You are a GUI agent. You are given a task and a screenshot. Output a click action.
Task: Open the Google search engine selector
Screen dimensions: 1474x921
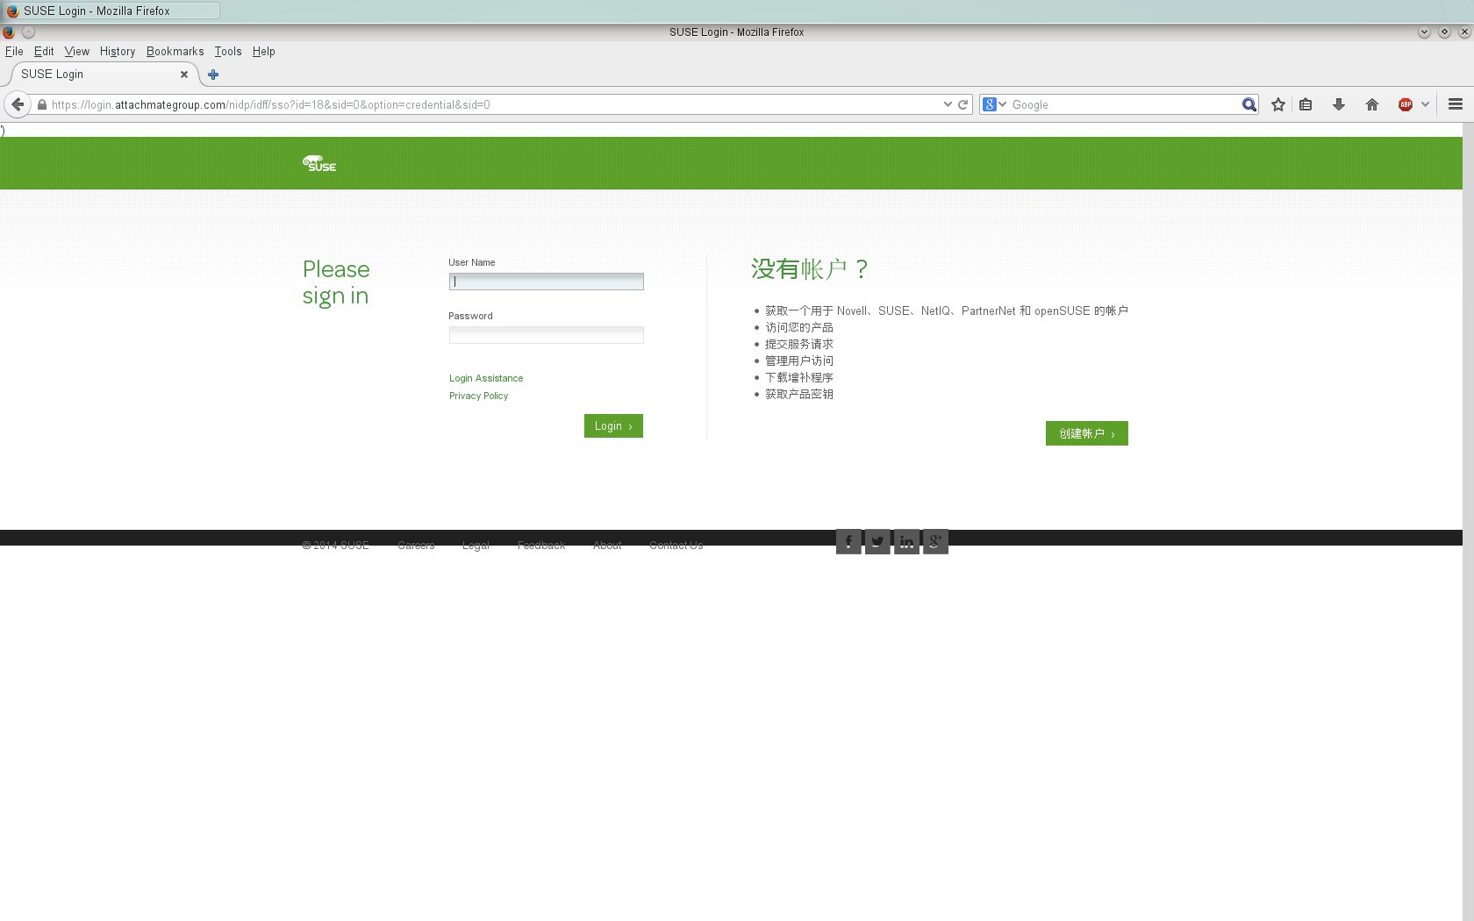pos(995,104)
